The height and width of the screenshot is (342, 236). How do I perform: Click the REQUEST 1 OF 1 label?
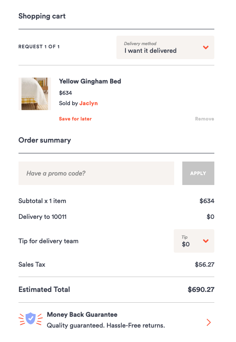(x=39, y=46)
